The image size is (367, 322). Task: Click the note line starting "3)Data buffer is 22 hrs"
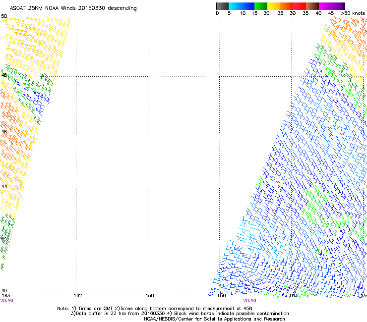pyautogui.click(x=180, y=314)
